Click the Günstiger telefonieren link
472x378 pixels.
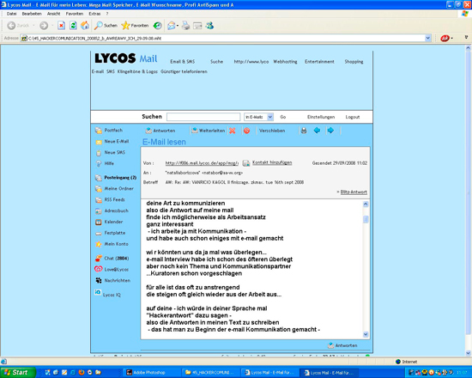tap(184, 71)
